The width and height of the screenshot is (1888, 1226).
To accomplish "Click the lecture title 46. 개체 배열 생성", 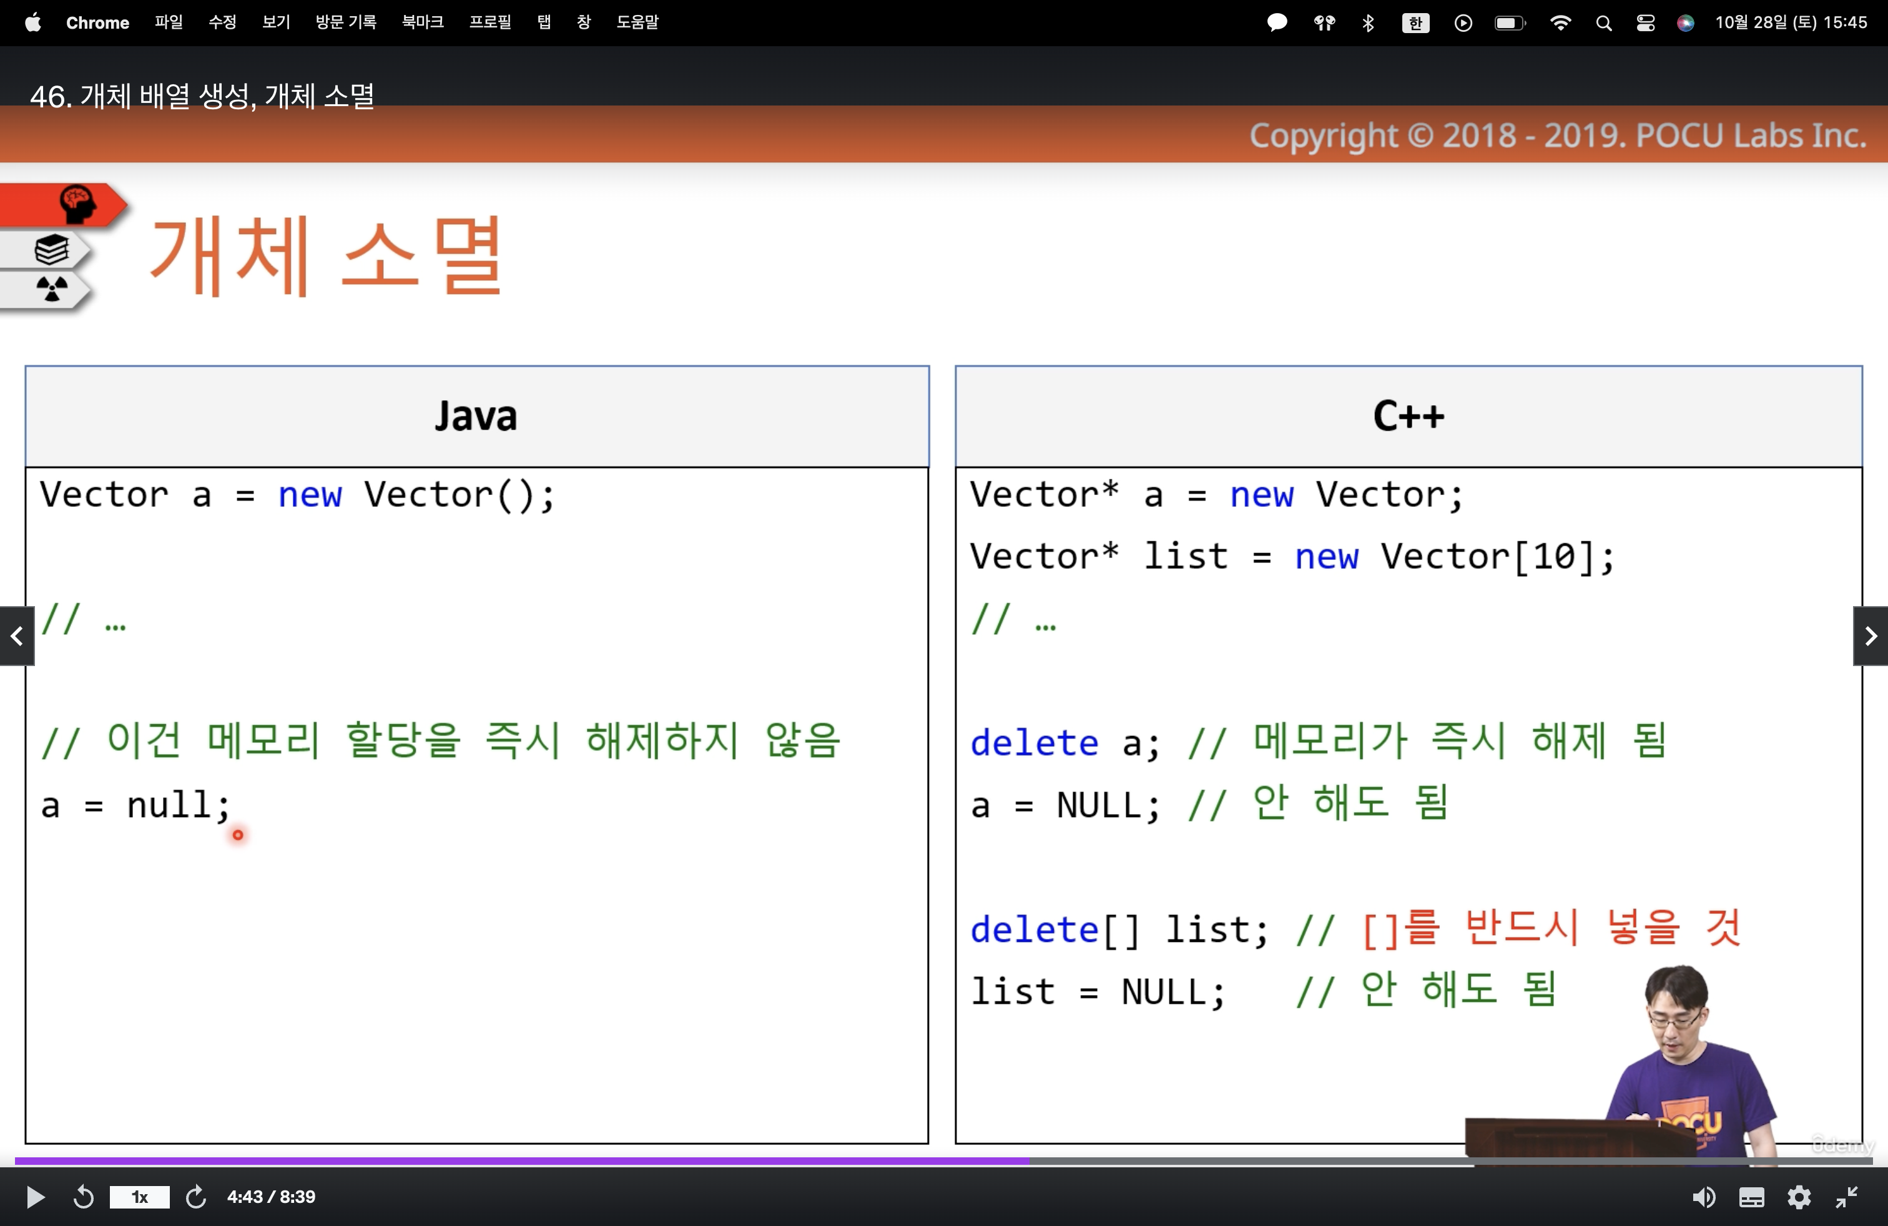I will (202, 96).
